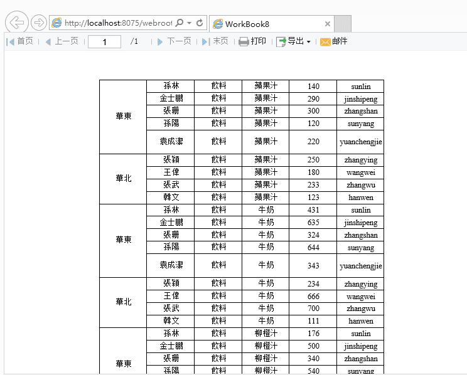Select cell with value 343
This screenshot has height=375, width=467.
(313, 266)
